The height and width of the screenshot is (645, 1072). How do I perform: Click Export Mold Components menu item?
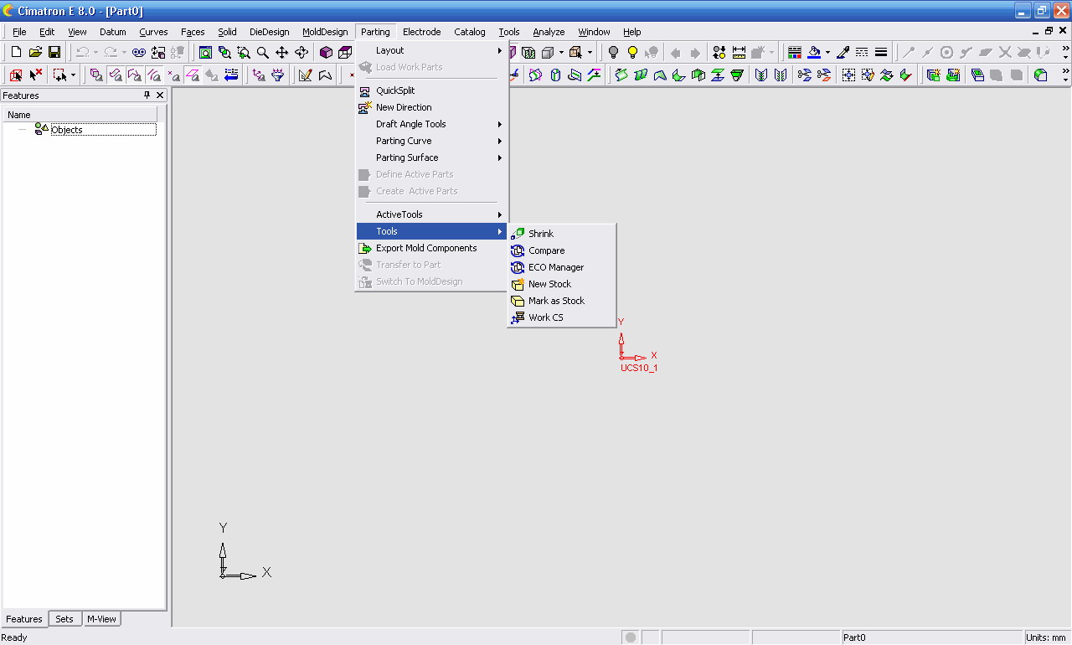(432, 248)
